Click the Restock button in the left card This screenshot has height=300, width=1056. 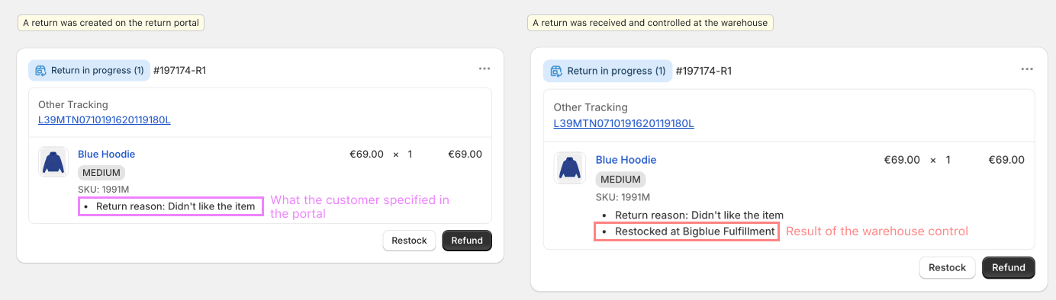pos(410,241)
